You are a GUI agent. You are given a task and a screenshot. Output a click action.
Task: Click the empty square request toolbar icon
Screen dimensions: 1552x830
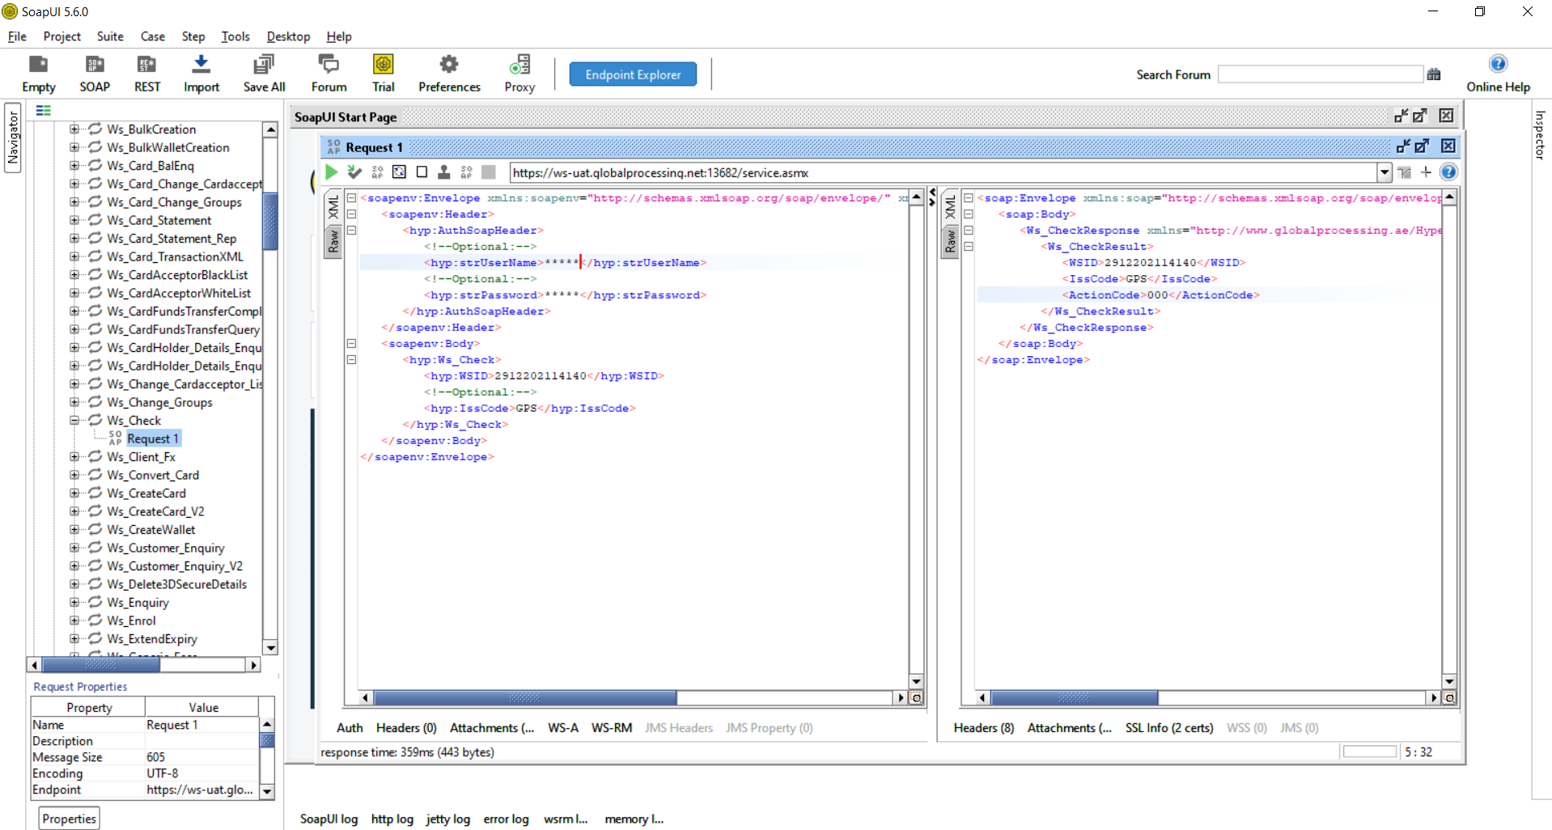422,172
